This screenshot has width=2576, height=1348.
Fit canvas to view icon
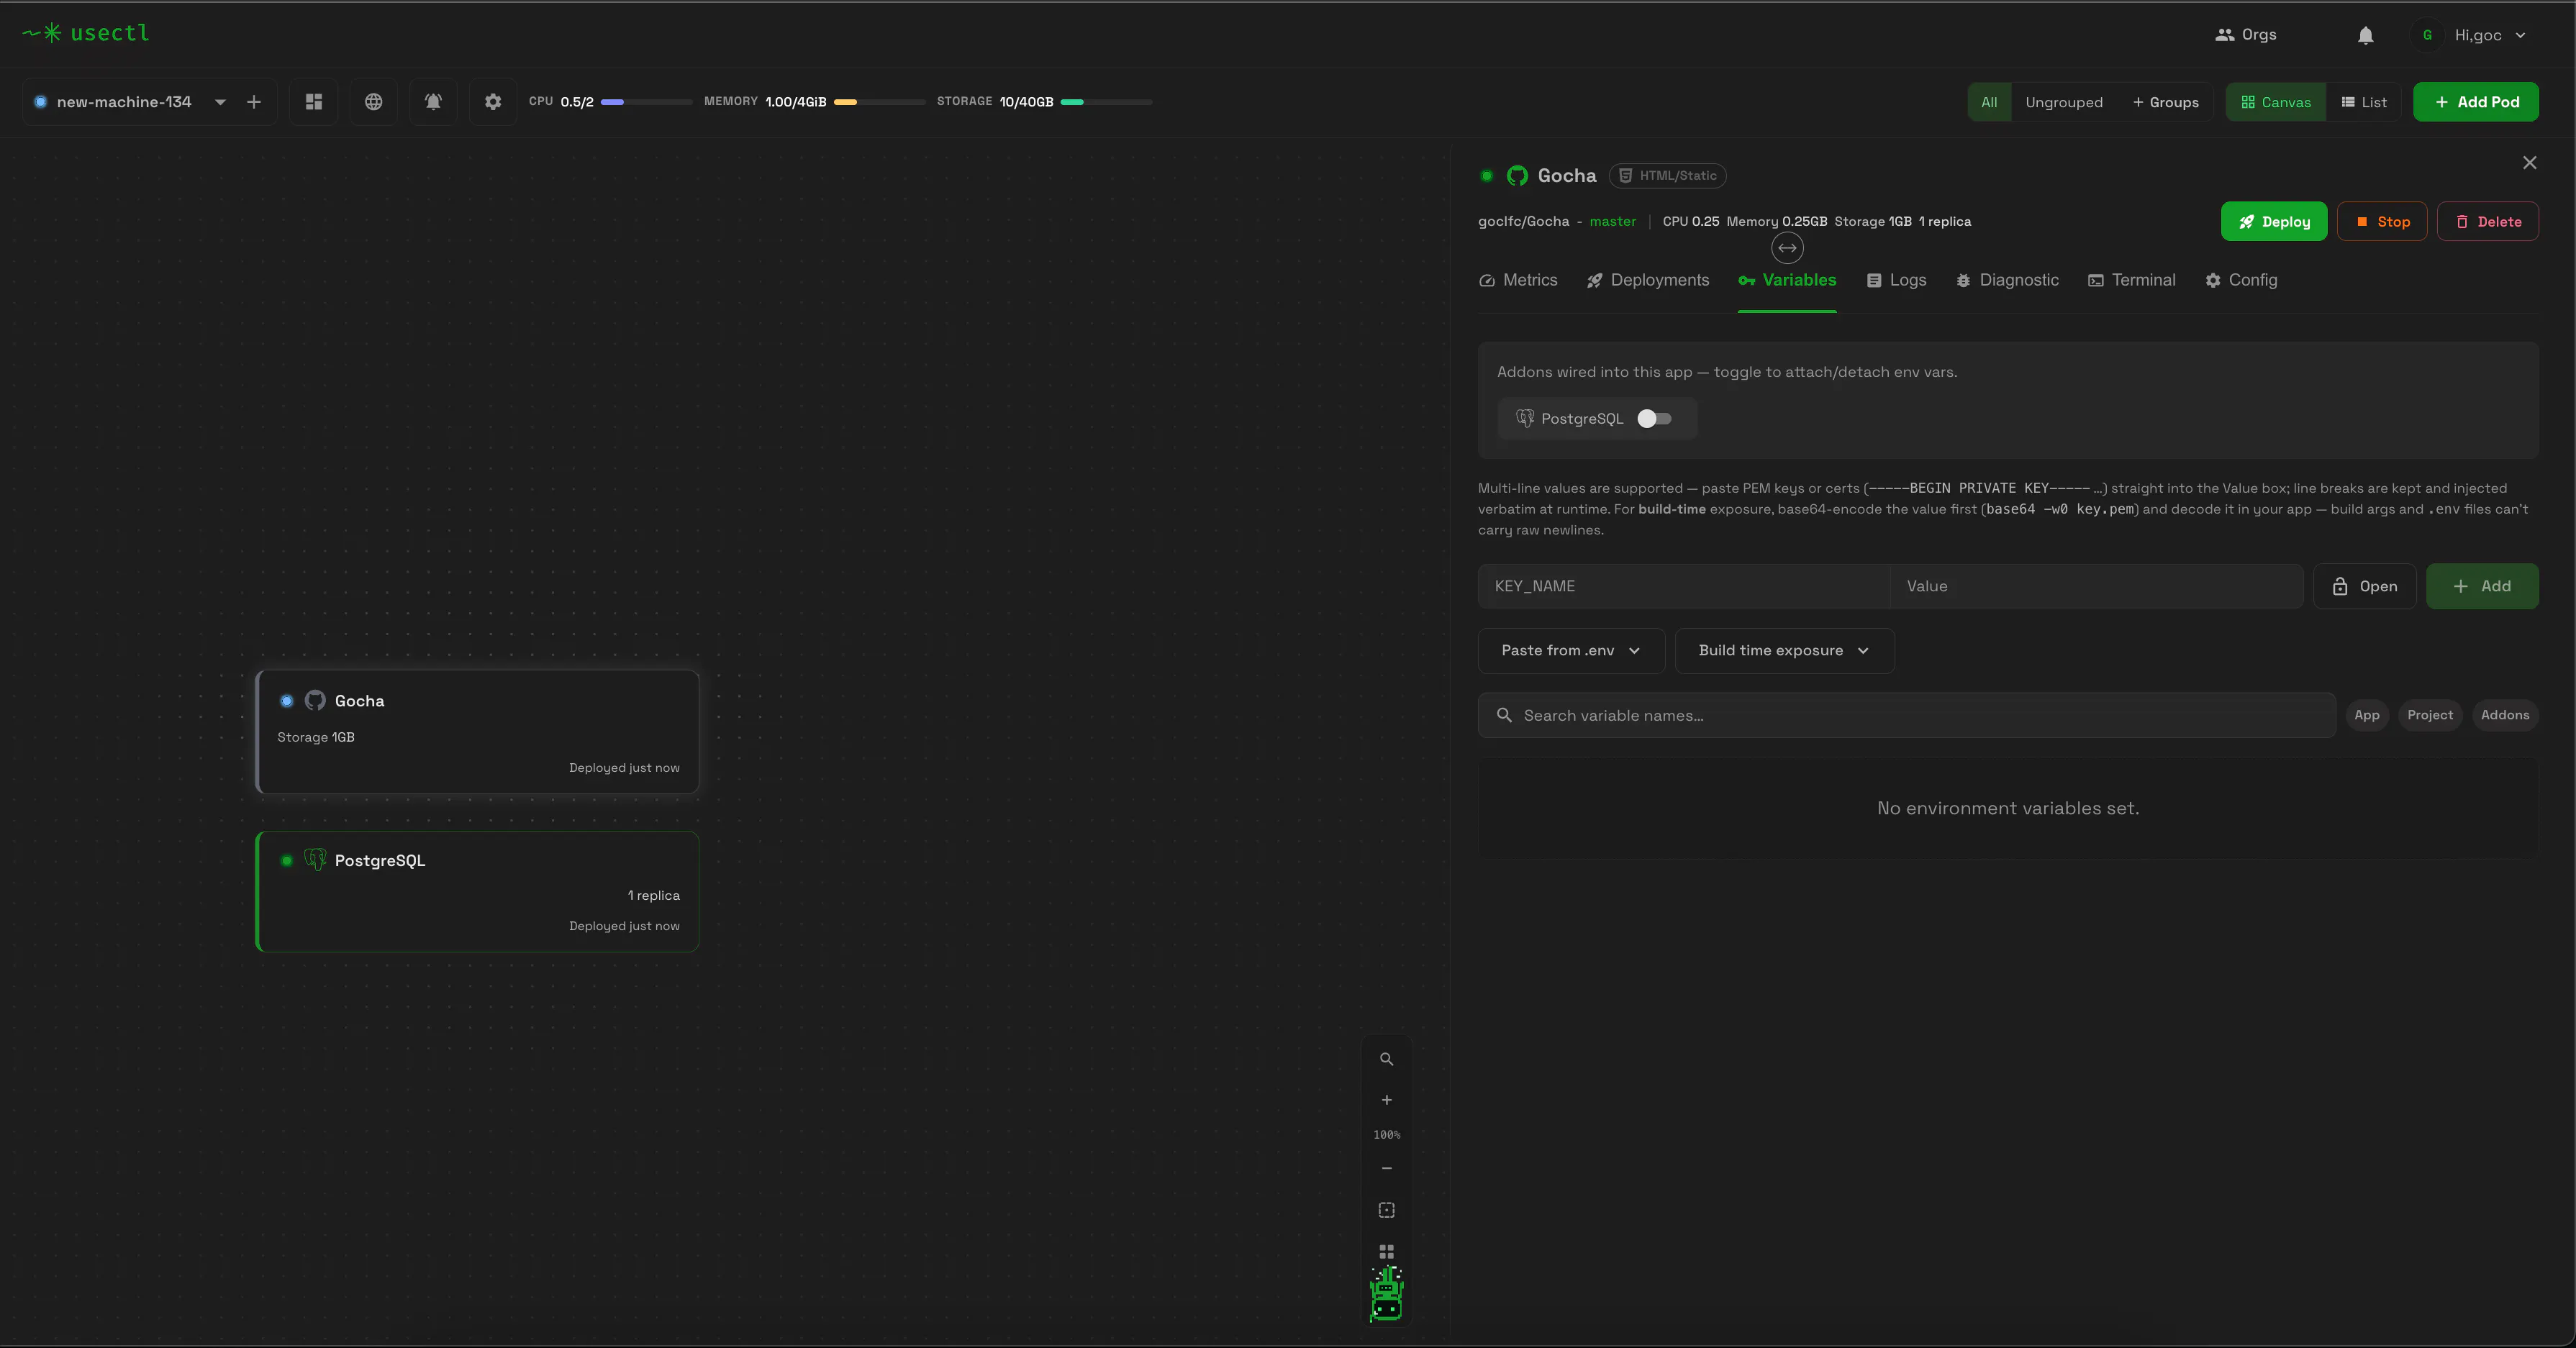tap(1387, 1210)
